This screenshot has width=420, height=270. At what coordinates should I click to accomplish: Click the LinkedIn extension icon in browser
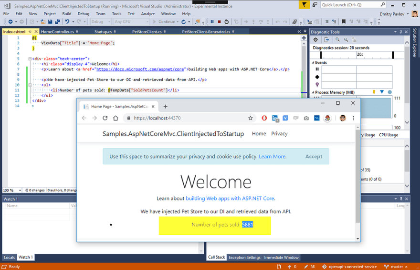(x=275, y=118)
